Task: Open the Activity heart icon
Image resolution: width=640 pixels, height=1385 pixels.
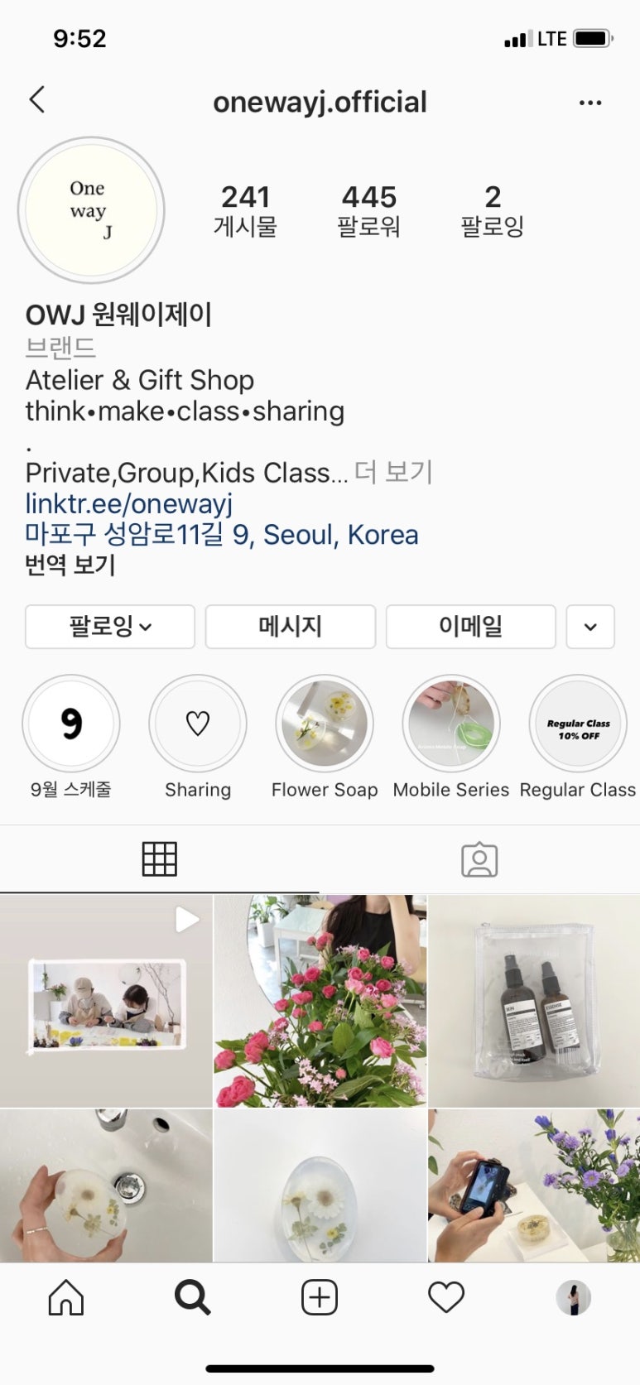Action: [446, 1297]
